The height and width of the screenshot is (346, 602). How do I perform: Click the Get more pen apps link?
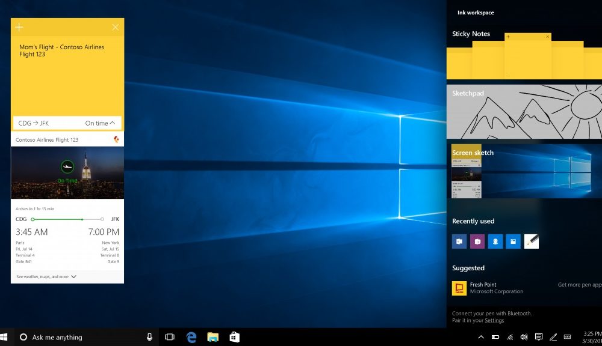(x=579, y=285)
